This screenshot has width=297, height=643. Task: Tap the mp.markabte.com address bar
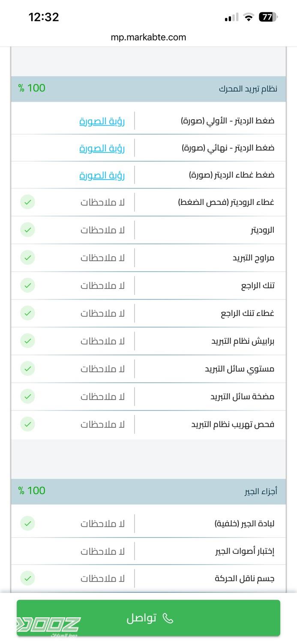[x=148, y=37]
